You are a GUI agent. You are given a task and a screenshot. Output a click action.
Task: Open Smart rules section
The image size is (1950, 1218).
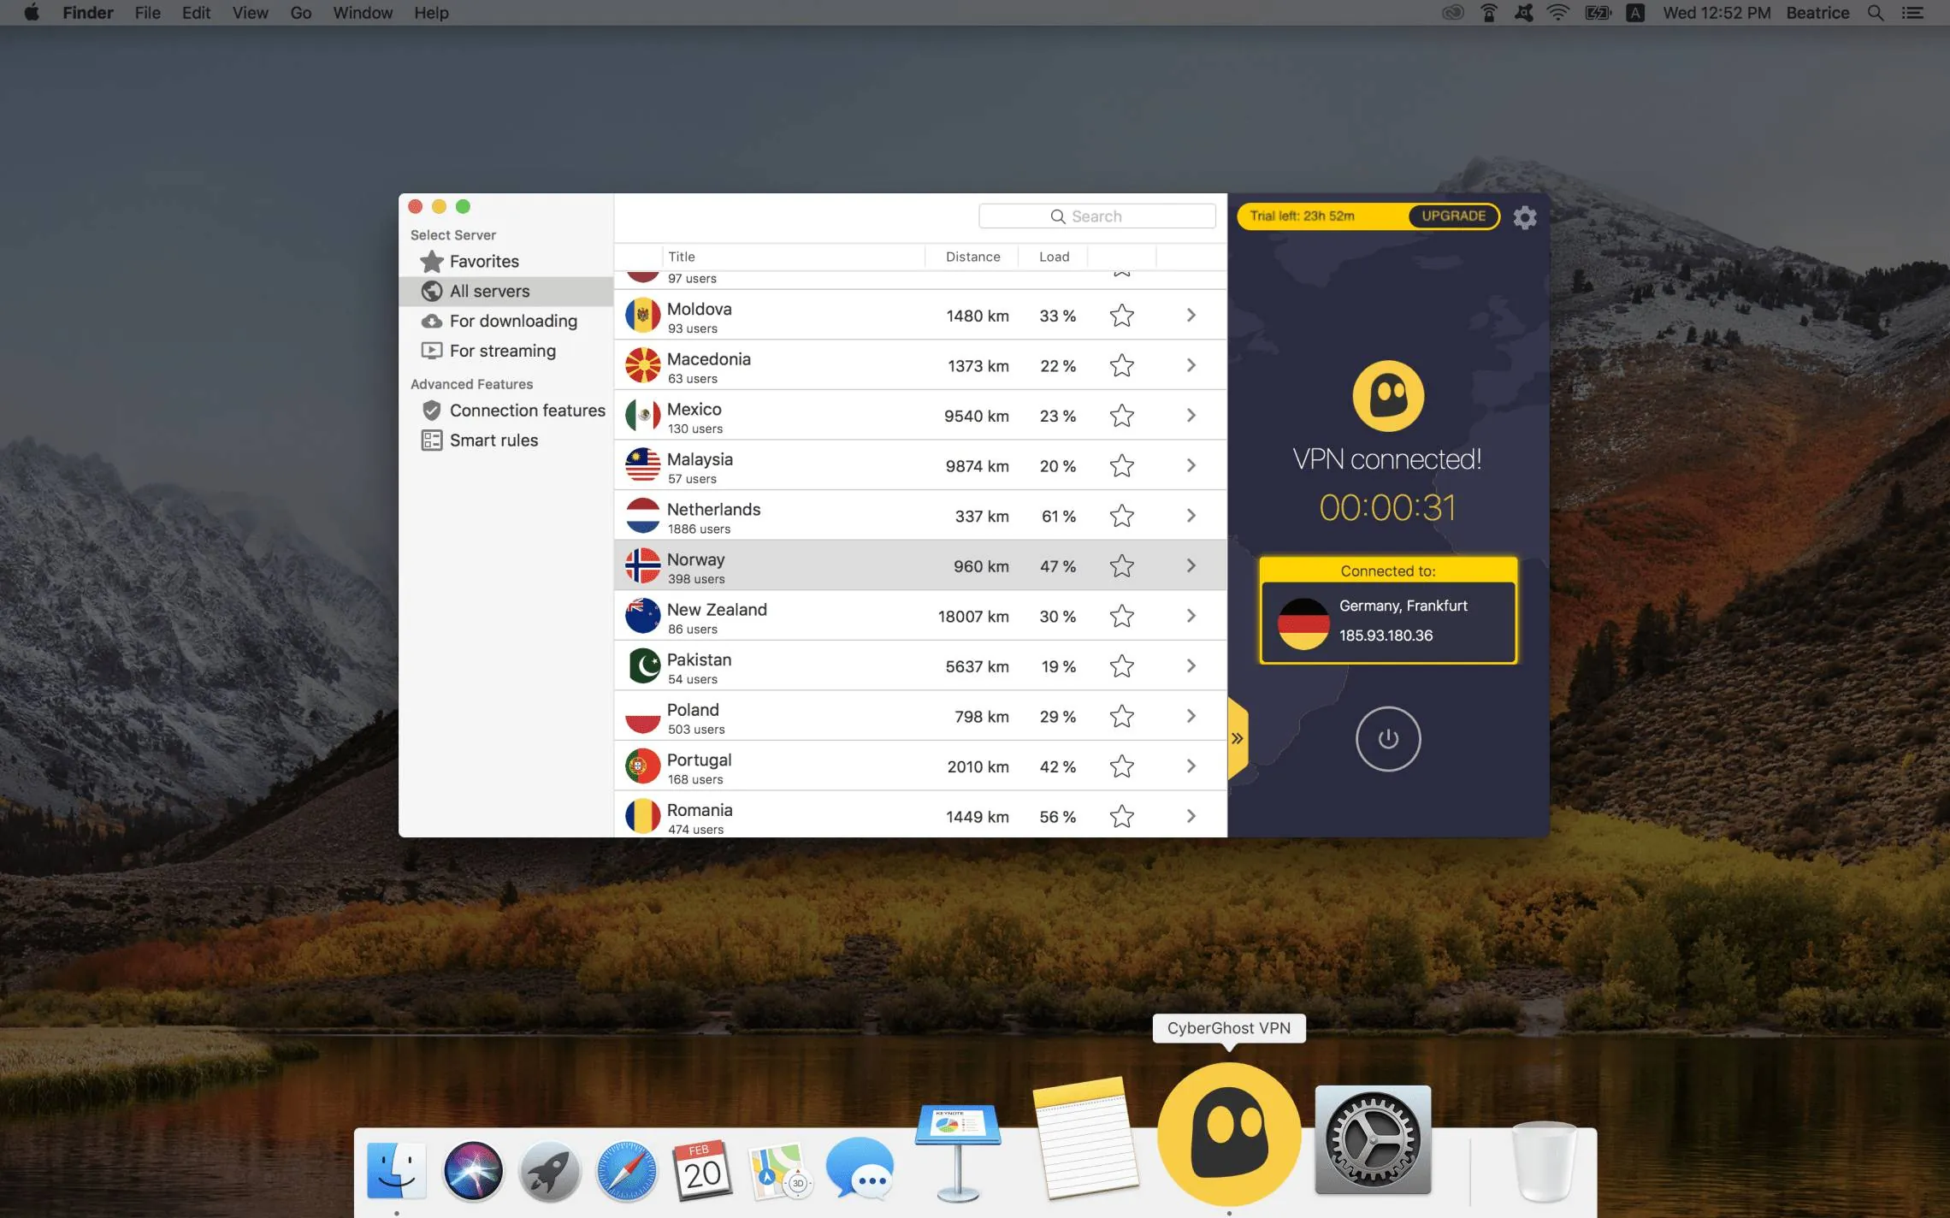(x=493, y=440)
